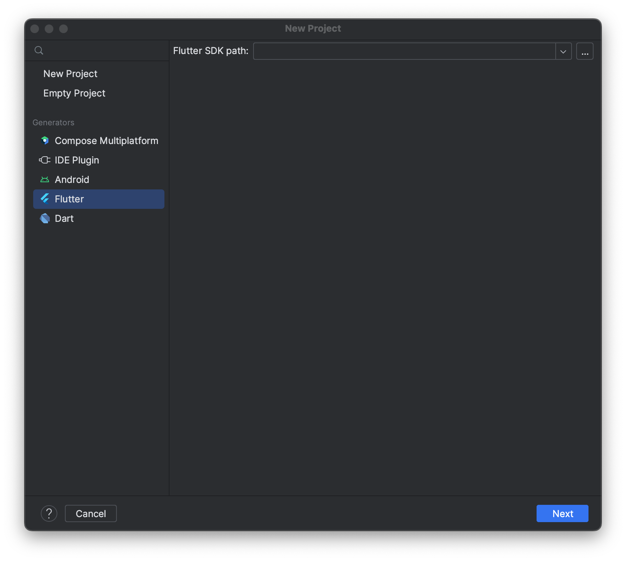Select the Compose Multiplatform icon
Screen dimensions: 626x561
45,140
